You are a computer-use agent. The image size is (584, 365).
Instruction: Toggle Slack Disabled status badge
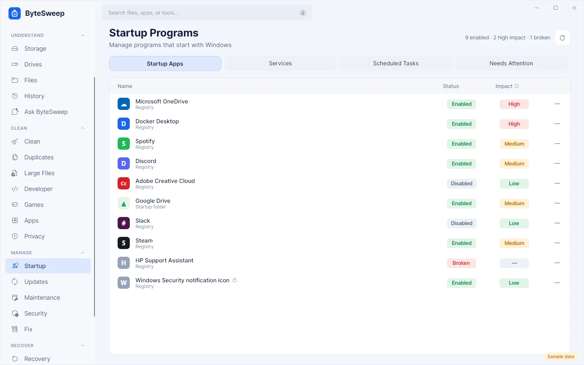(462, 223)
